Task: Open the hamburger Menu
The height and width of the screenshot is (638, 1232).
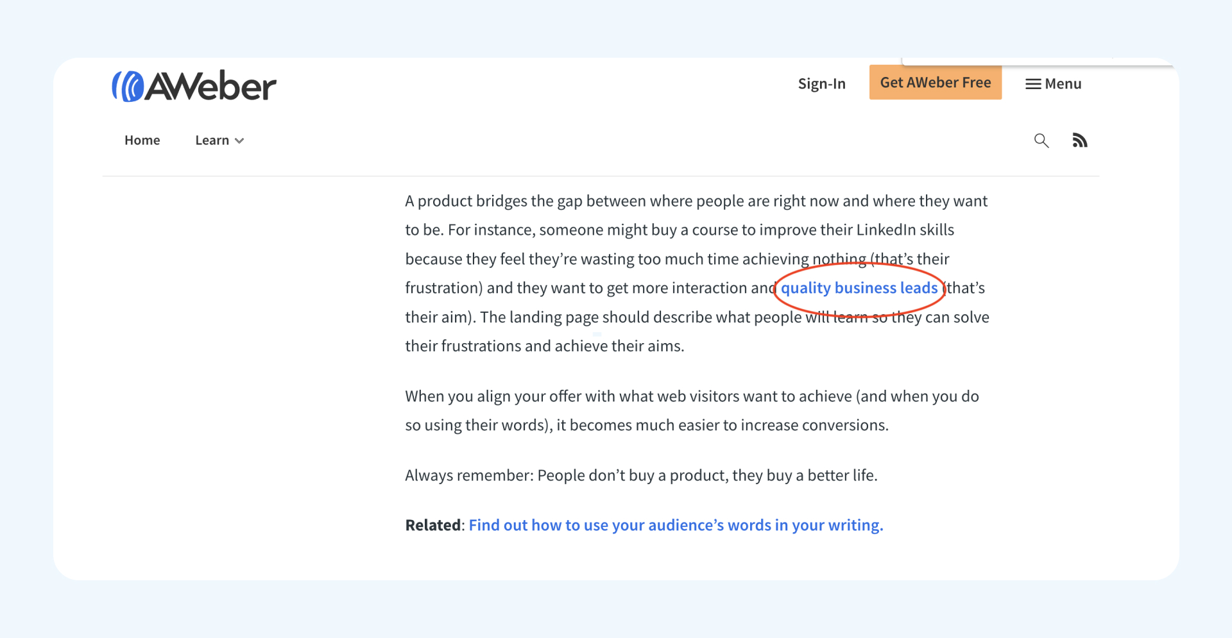Action: pos(1053,83)
